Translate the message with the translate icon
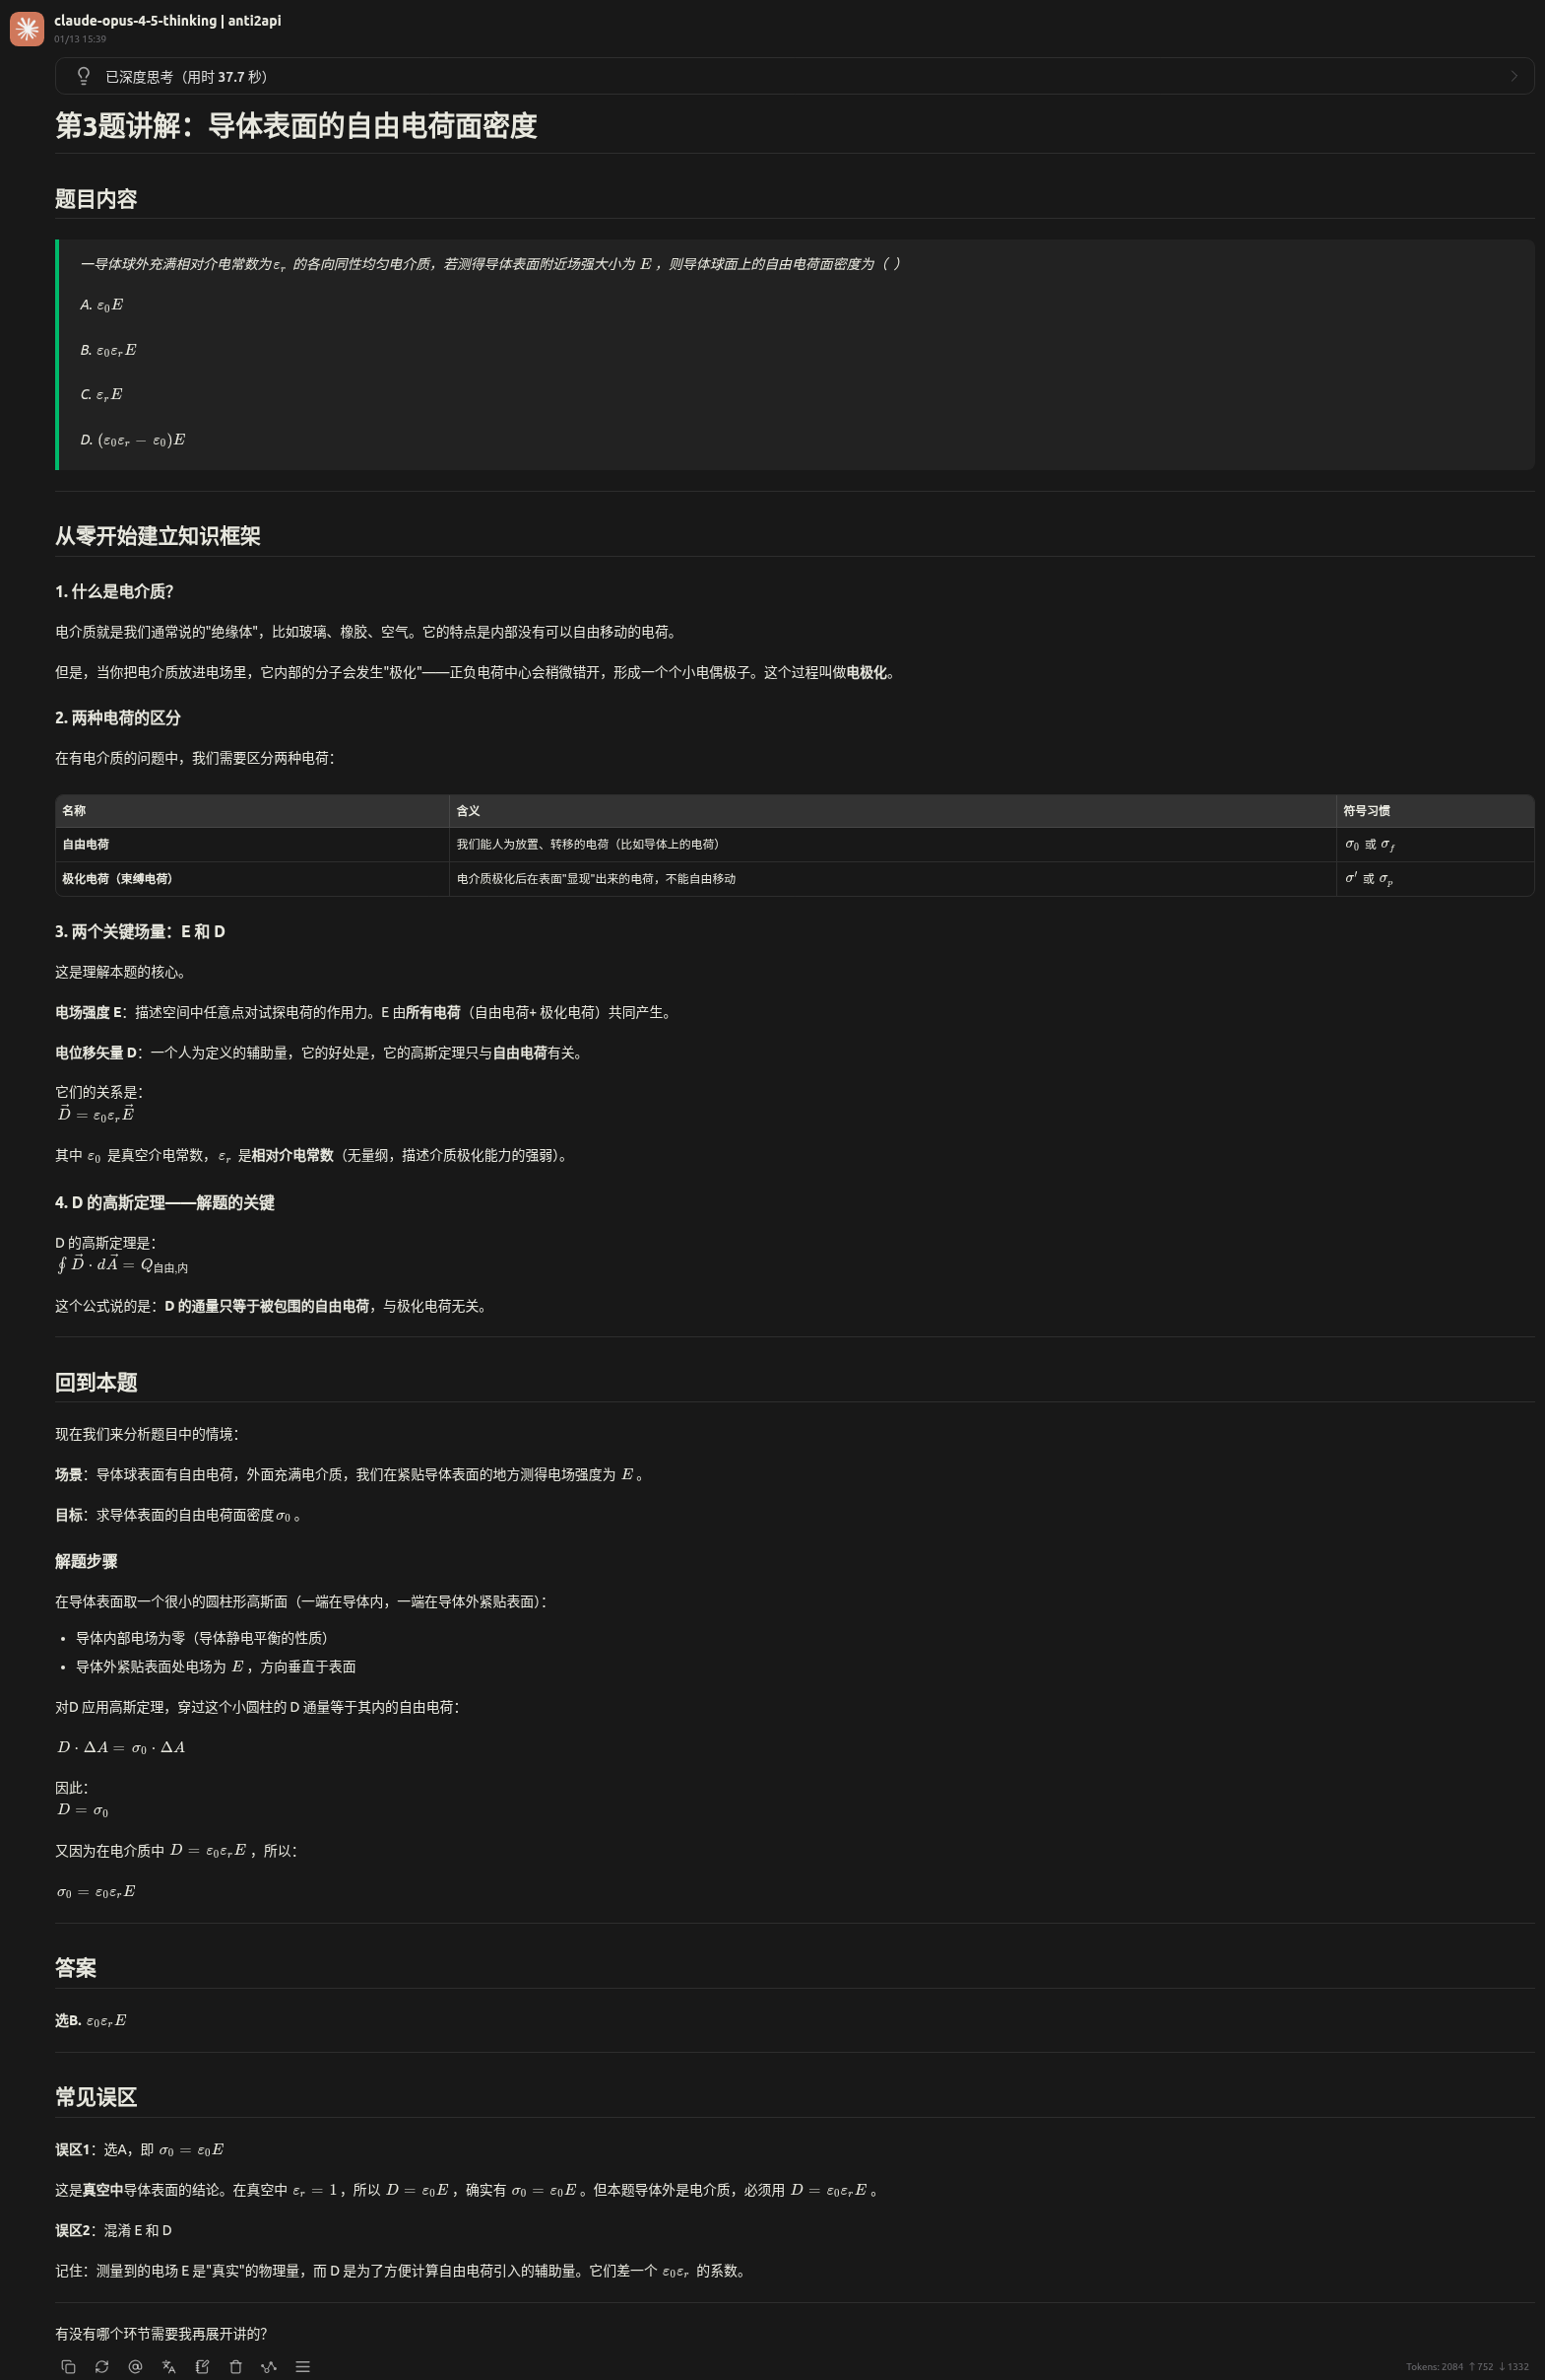This screenshot has height=2380, width=1545. click(x=169, y=2366)
